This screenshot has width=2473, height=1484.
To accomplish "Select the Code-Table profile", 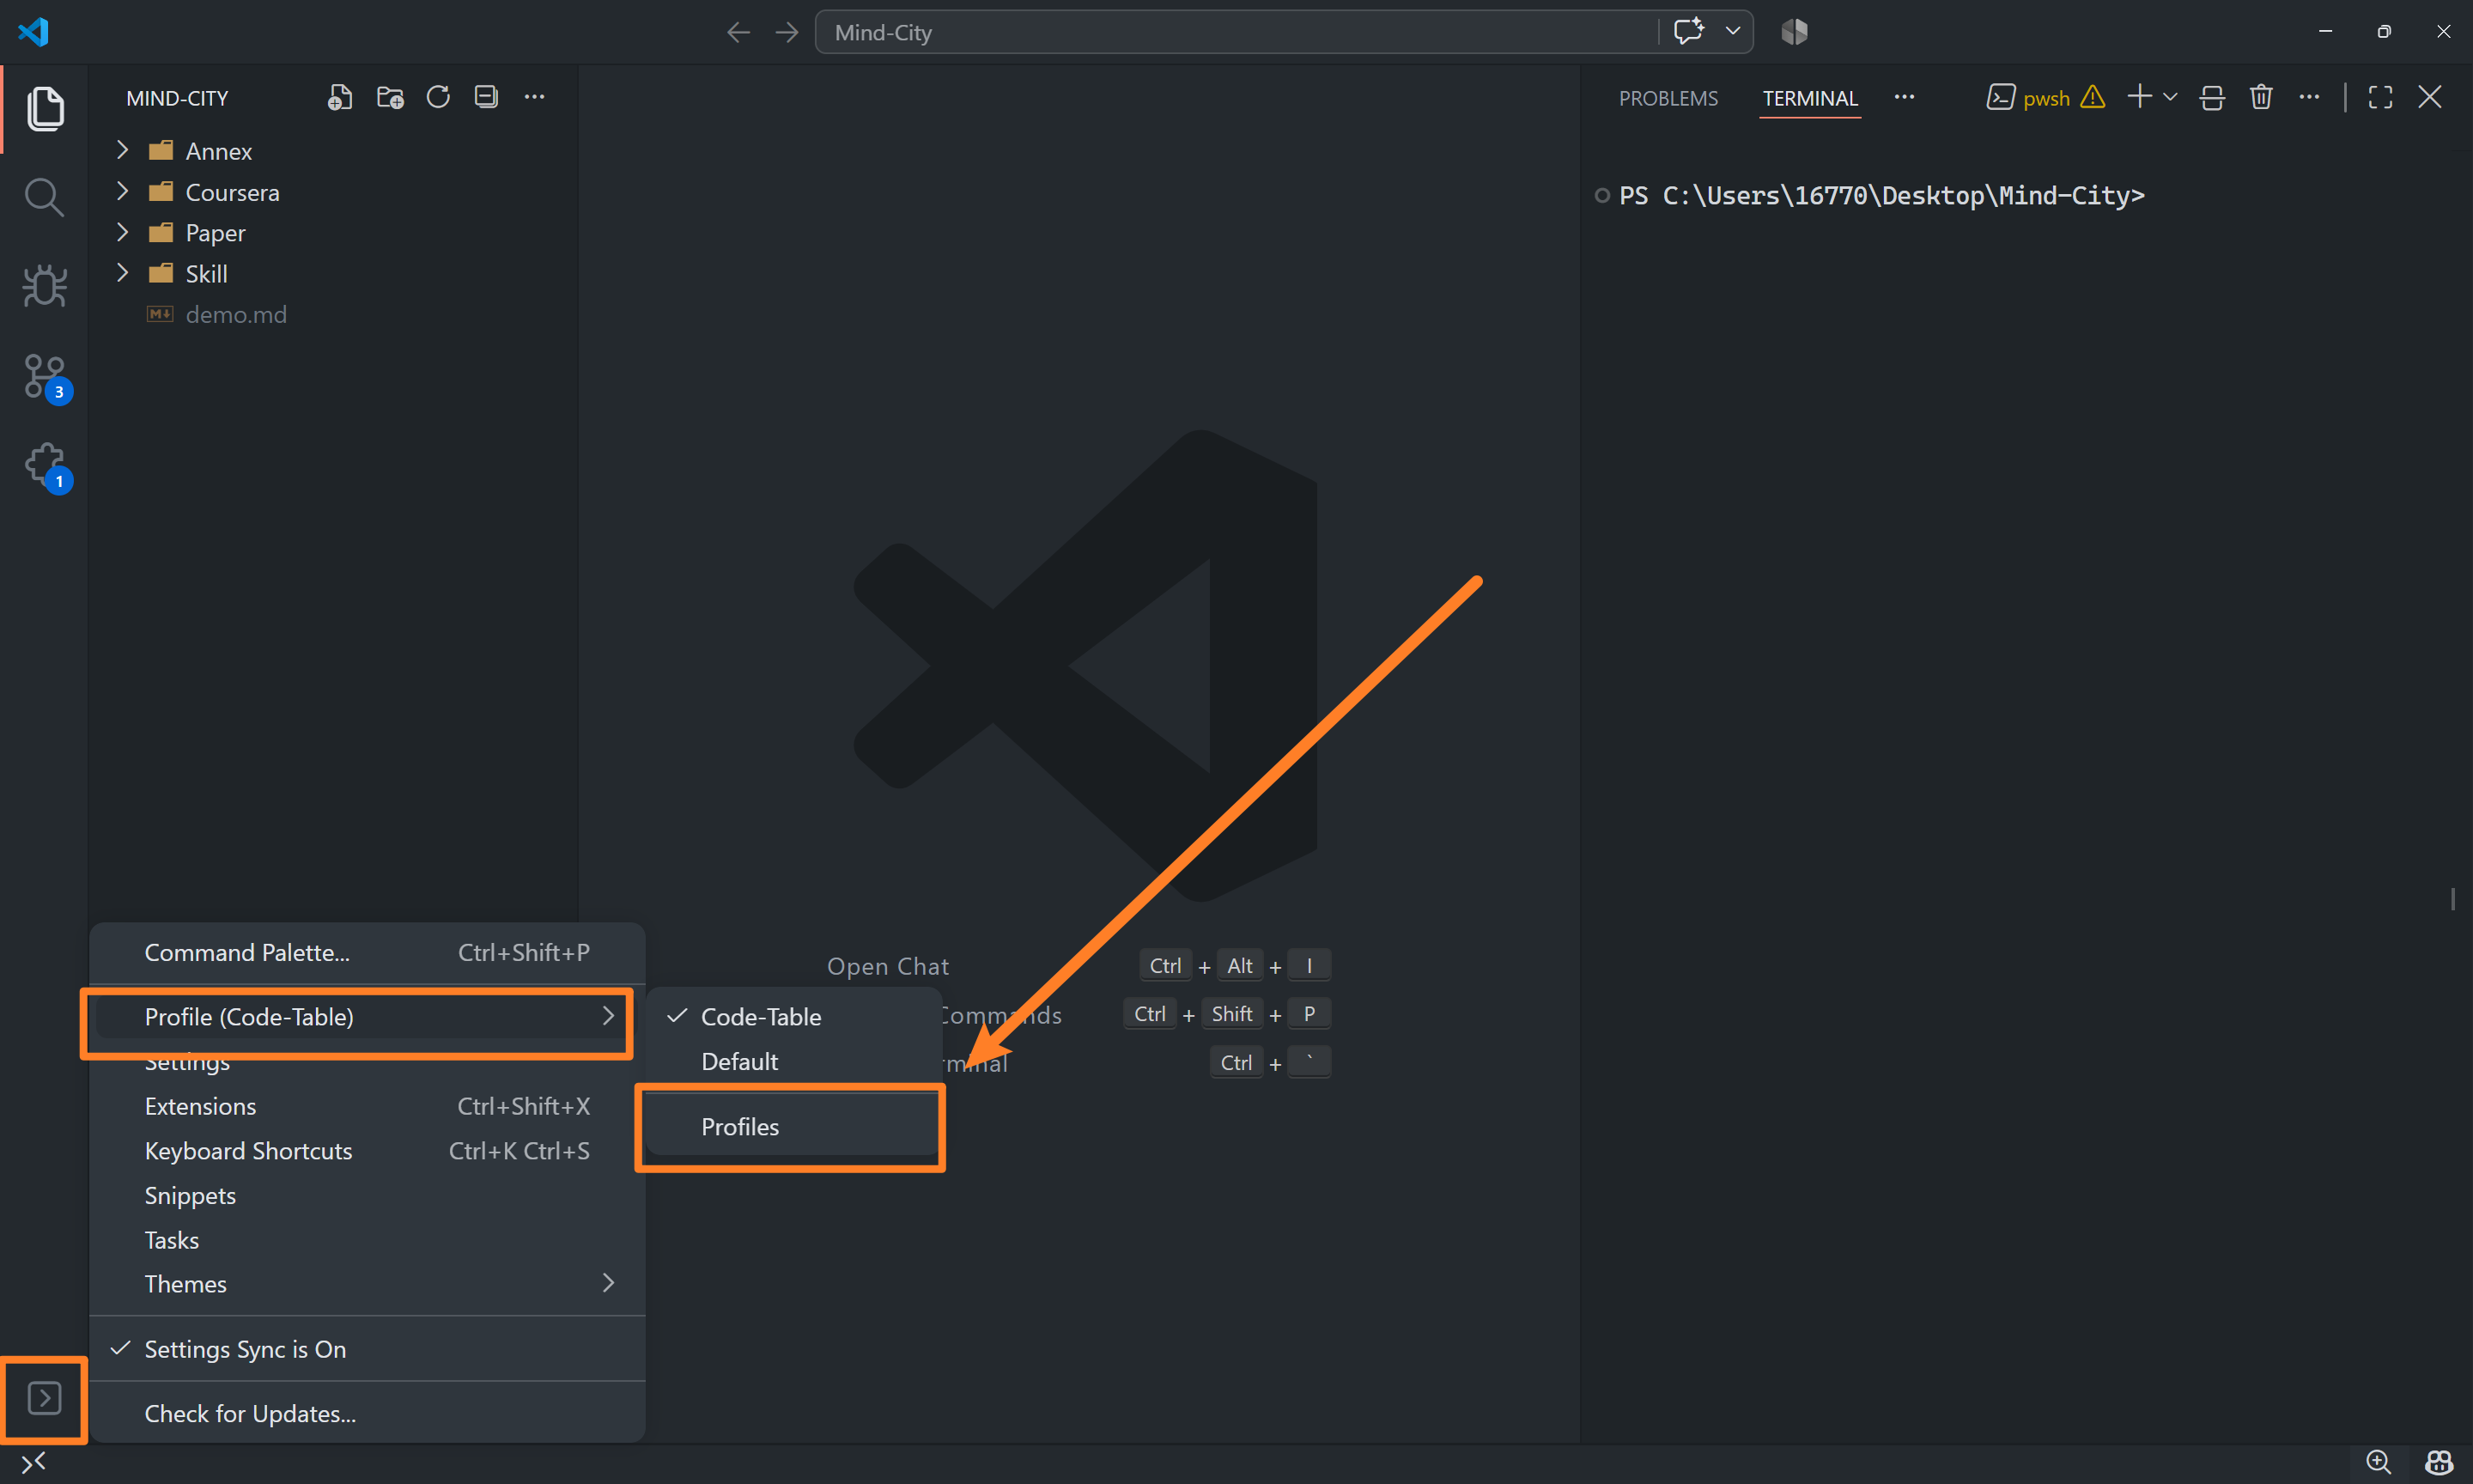I will point(793,1017).
